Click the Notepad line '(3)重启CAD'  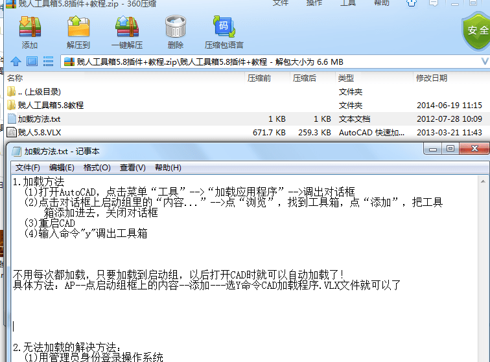pos(50,223)
